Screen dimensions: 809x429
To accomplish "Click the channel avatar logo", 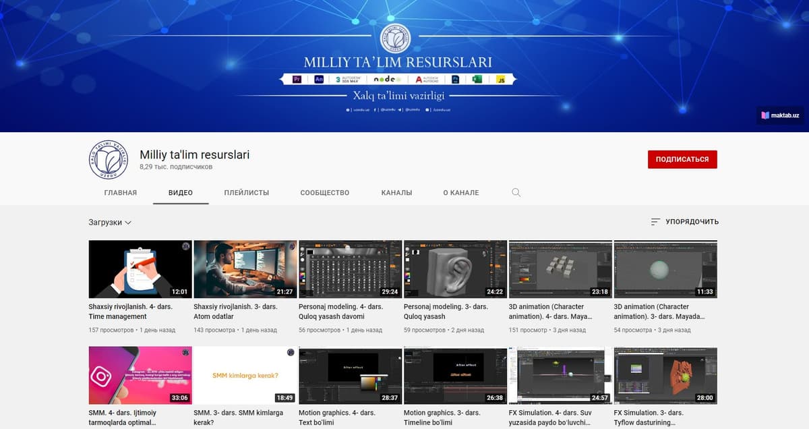I will pos(109,160).
